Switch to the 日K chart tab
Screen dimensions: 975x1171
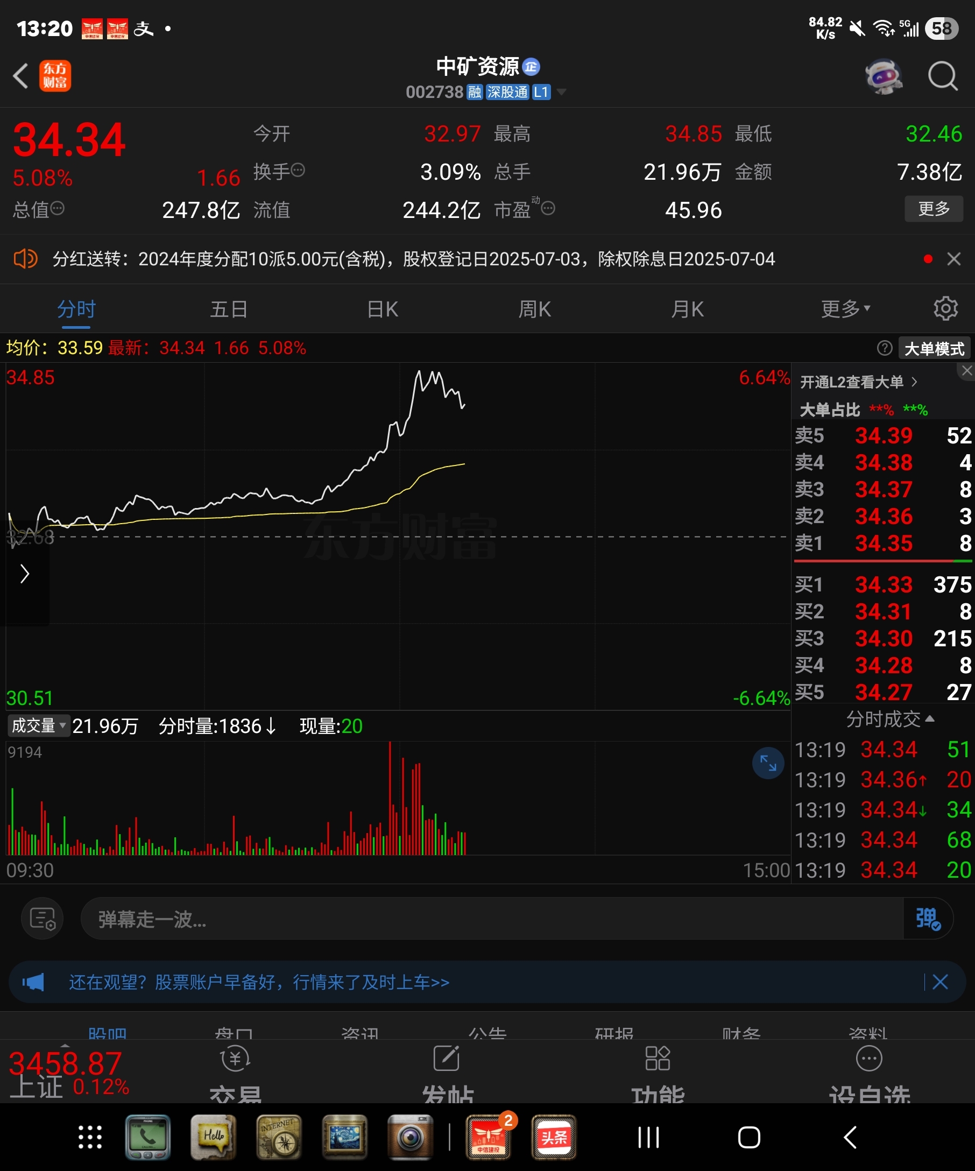click(383, 309)
